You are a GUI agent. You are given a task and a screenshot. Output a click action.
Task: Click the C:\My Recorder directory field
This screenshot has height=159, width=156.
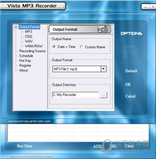[75, 95]
